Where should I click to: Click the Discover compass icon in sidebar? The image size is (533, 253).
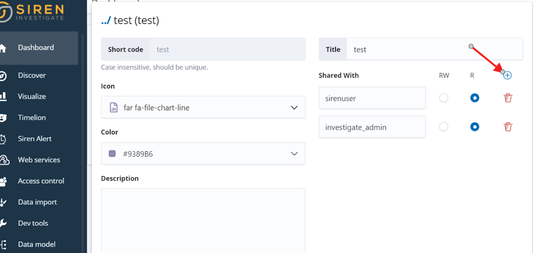(3, 76)
